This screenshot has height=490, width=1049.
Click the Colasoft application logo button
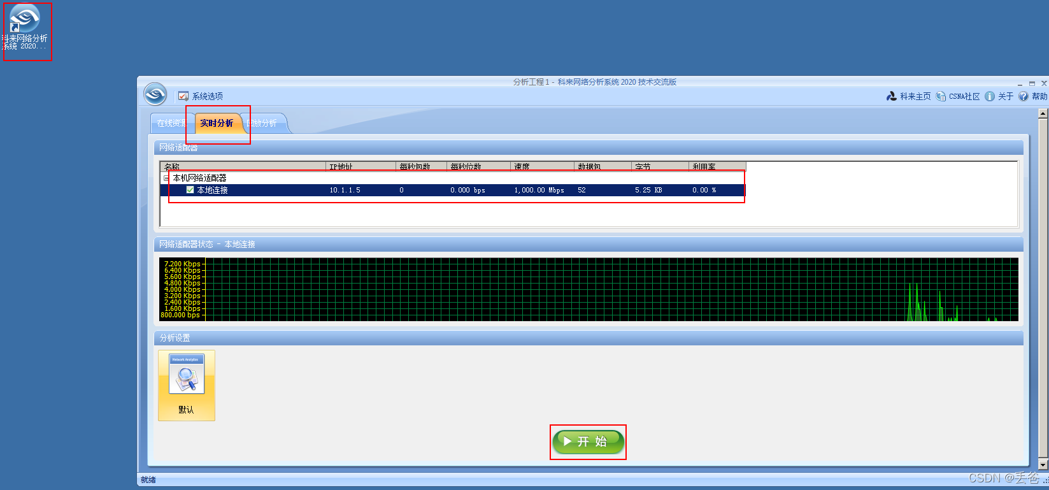coord(155,94)
